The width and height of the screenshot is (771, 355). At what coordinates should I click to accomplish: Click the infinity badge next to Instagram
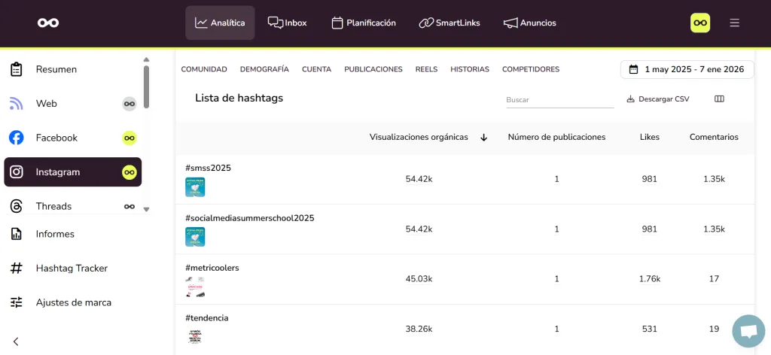130,171
